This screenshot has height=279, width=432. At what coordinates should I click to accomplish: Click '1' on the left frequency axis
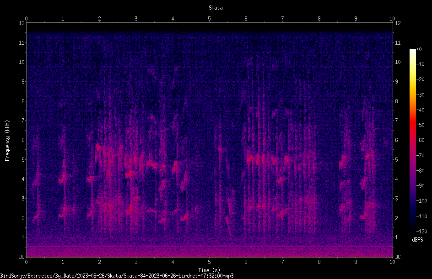tap(23, 237)
